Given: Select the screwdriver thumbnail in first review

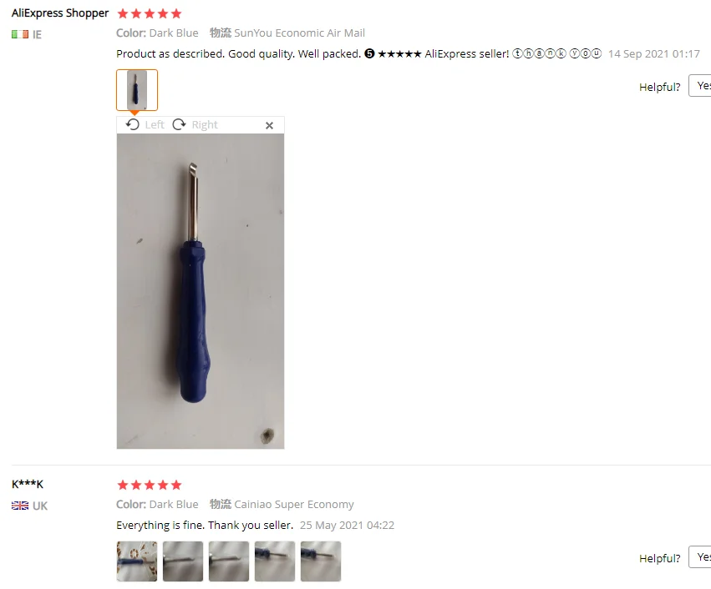Looking at the screenshot, I should coord(137,89).
